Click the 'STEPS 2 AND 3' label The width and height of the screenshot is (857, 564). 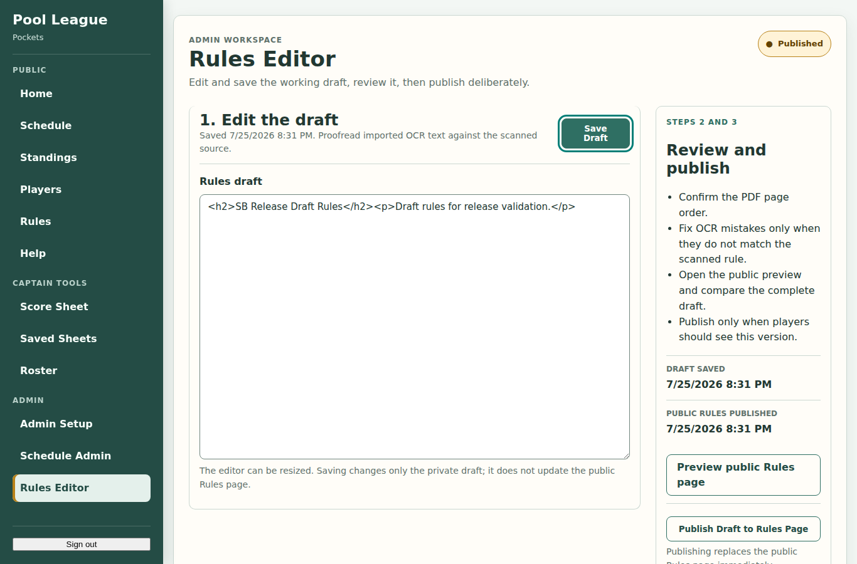point(701,122)
